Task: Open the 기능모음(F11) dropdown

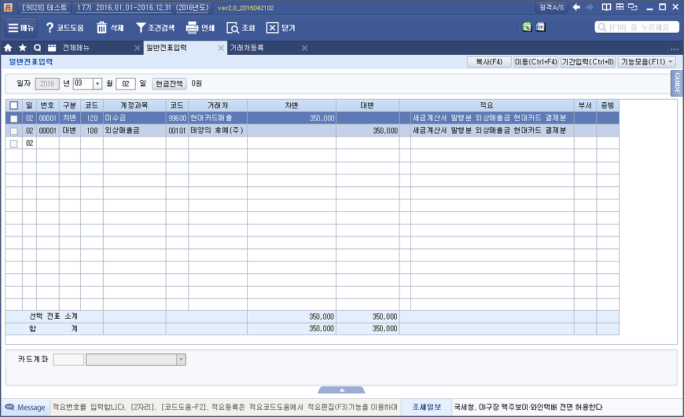Action: point(647,62)
